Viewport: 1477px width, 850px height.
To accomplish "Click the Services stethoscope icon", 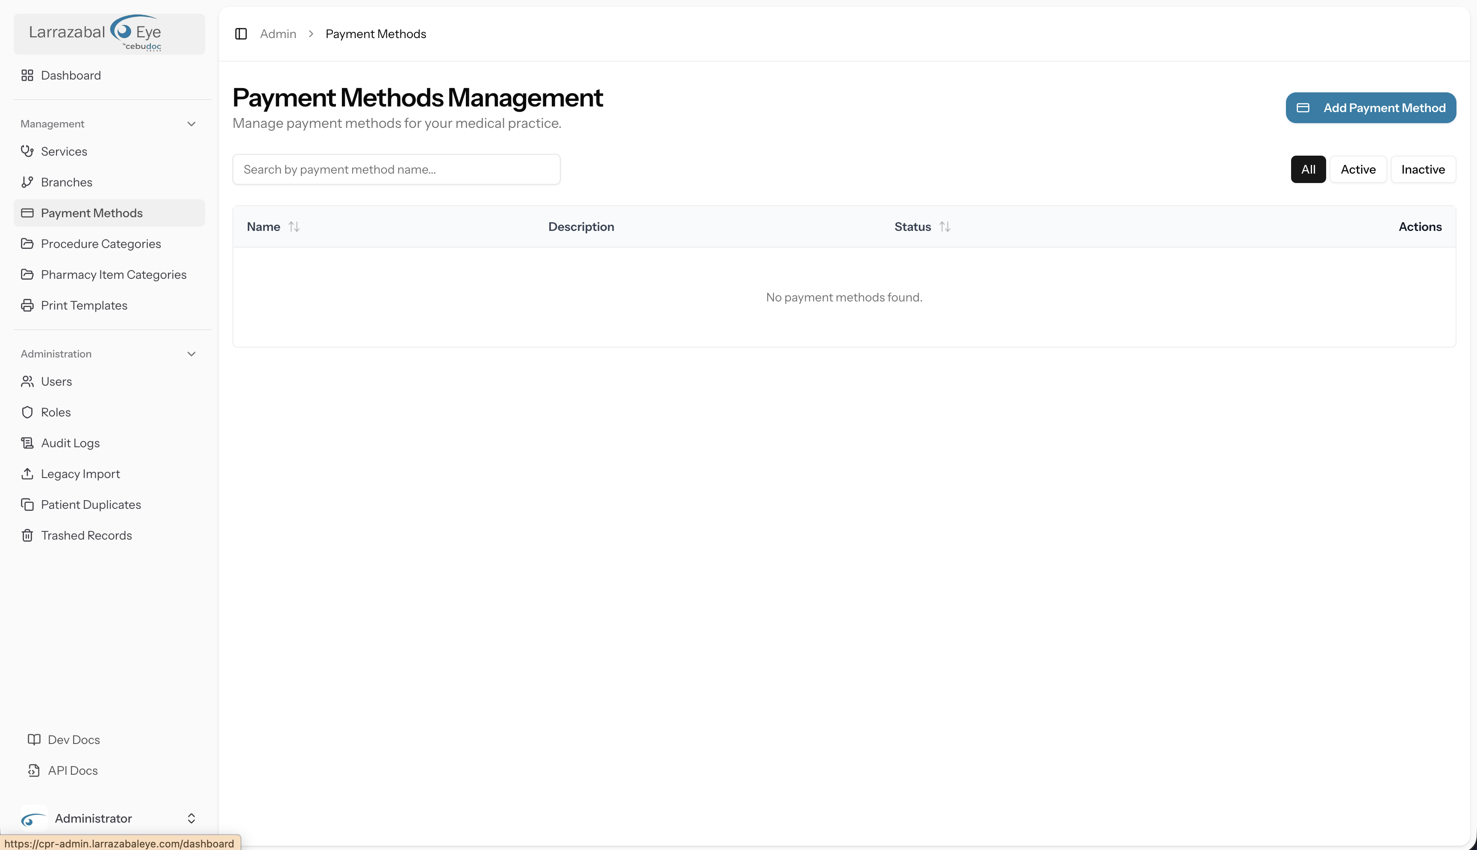I will click(27, 151).
